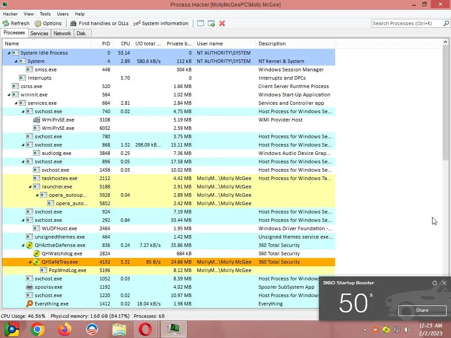
Task: Click the process list vertical scrollbar thumb
Action: (x=445, y=102)
